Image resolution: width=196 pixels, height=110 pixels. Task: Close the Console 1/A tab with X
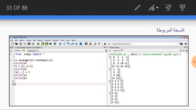(x=122, y=50)
